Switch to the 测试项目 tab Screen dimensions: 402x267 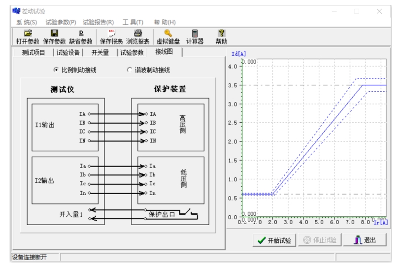coord(33,53)
